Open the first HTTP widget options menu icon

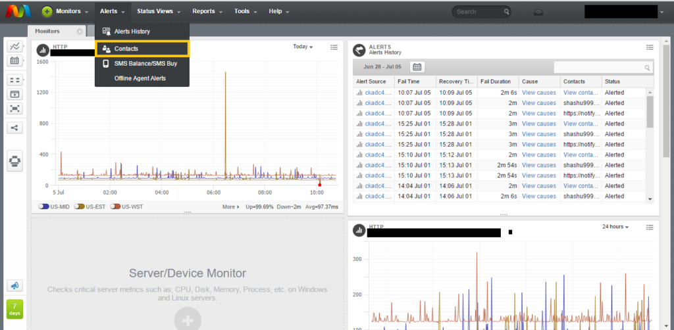[334, 47]
